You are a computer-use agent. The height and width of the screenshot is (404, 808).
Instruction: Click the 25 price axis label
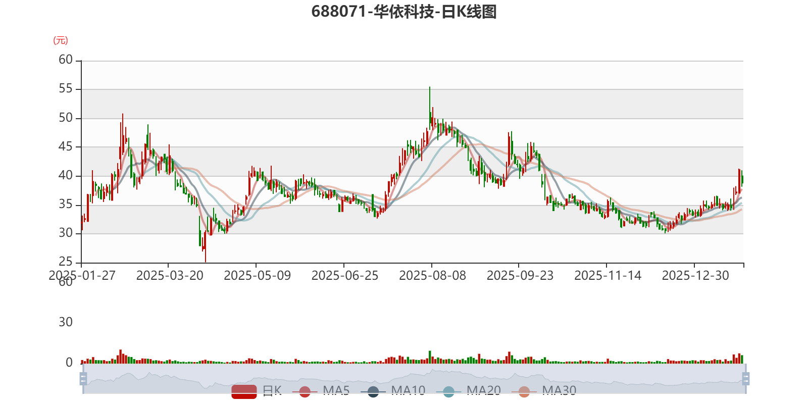pos(66,262)
